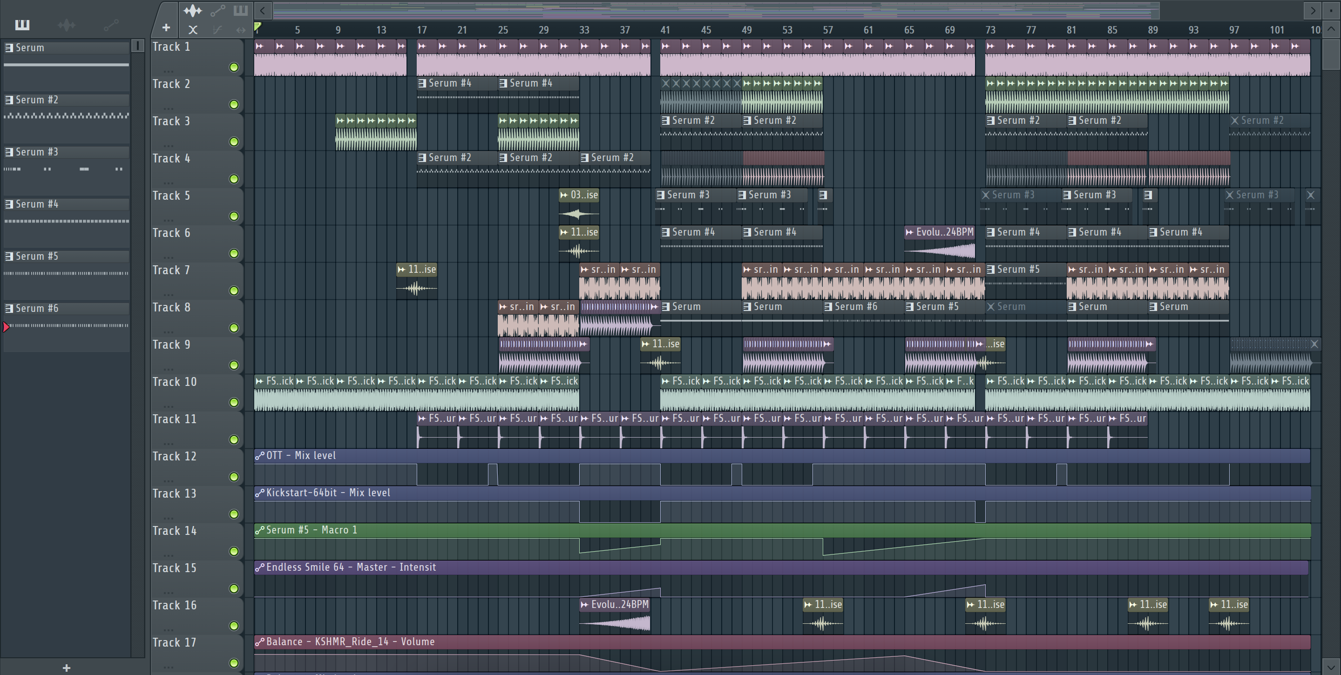Viewport: 1341px width, 675px height.
Task: Select the Track 13 header label
Action: (x=175, y=493)
